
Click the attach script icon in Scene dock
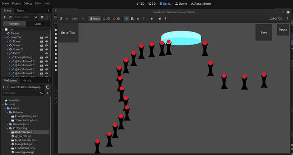[42, 17]
